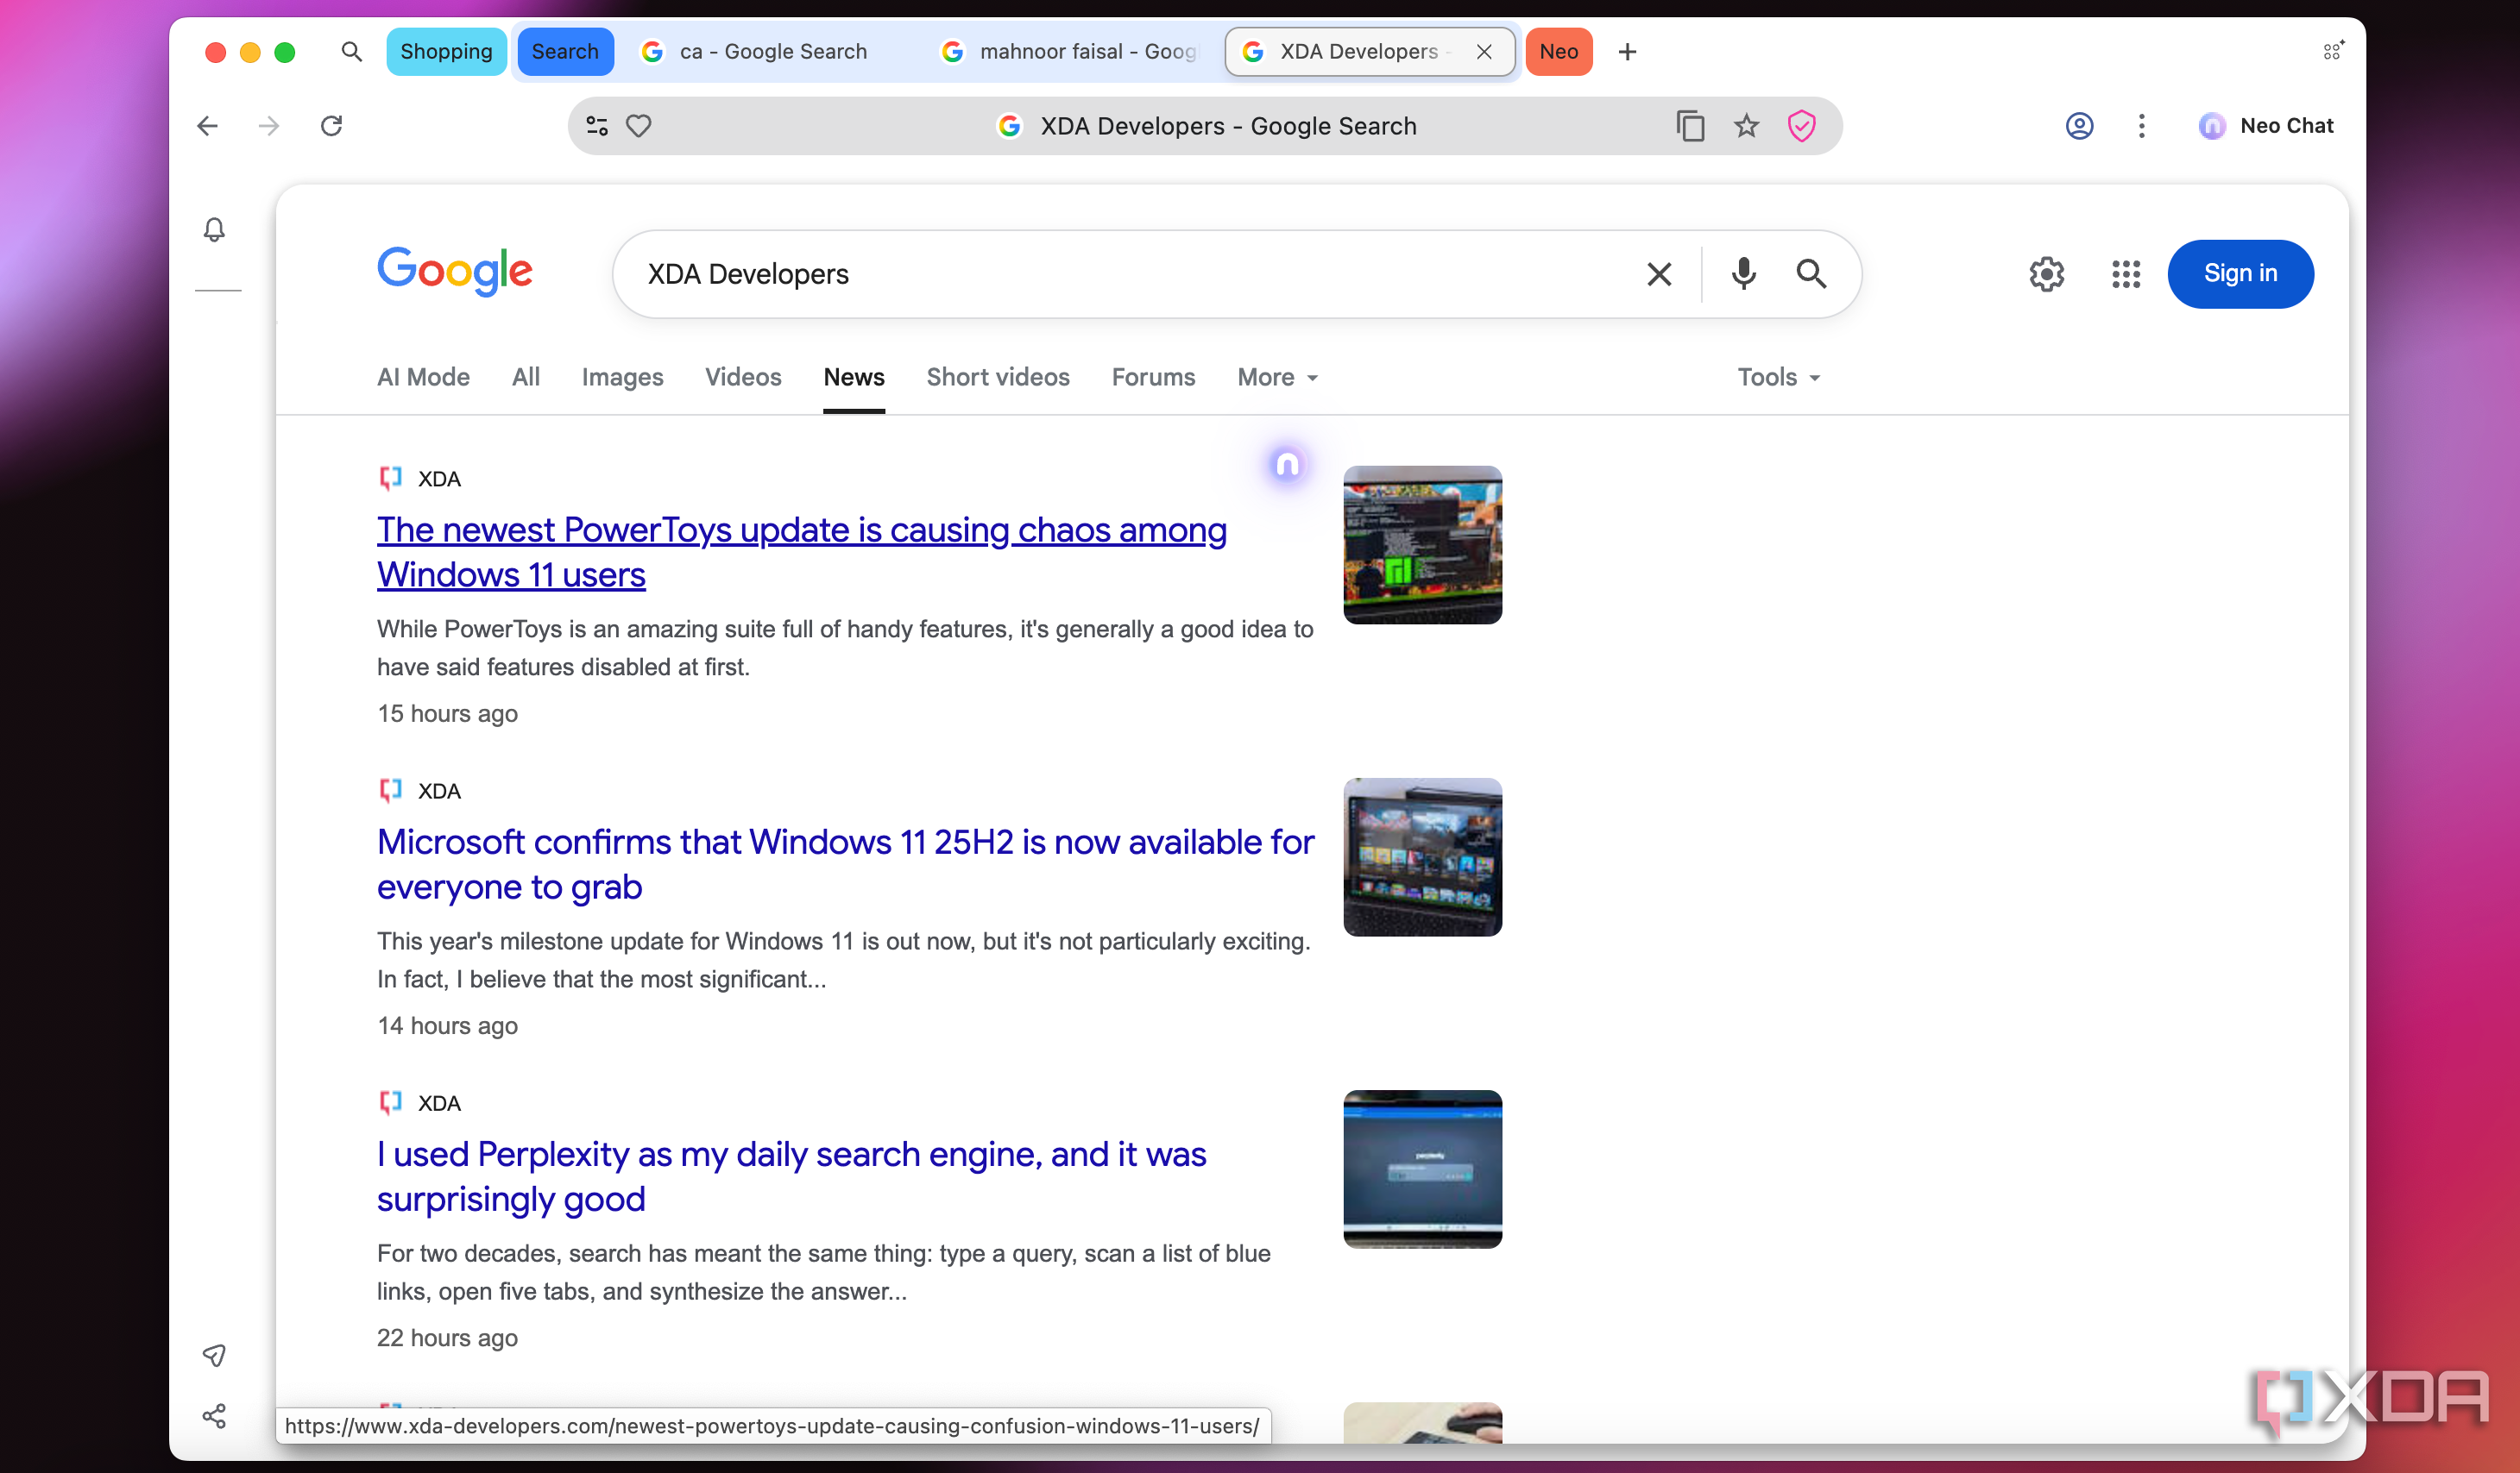Submit search with magnifier button
This screenshot has width=2520, height=1473.
(1811, 273)
